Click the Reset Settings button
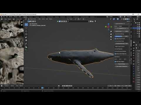 pos(122,64)
